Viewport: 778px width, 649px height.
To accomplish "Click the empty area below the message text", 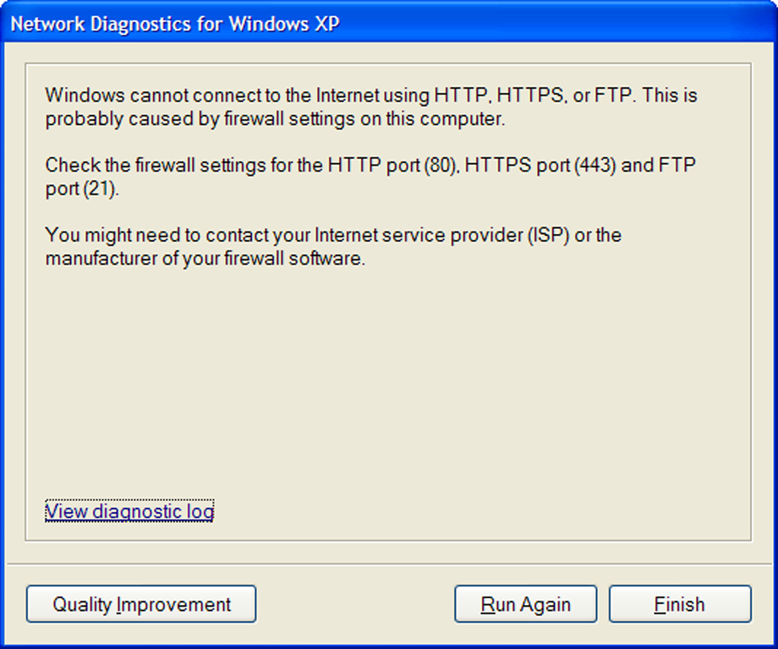I will 389,380.
